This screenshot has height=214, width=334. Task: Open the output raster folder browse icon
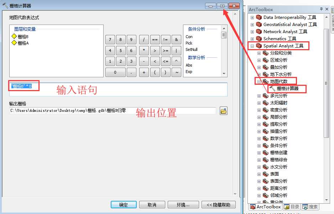[x=224, y=111]
